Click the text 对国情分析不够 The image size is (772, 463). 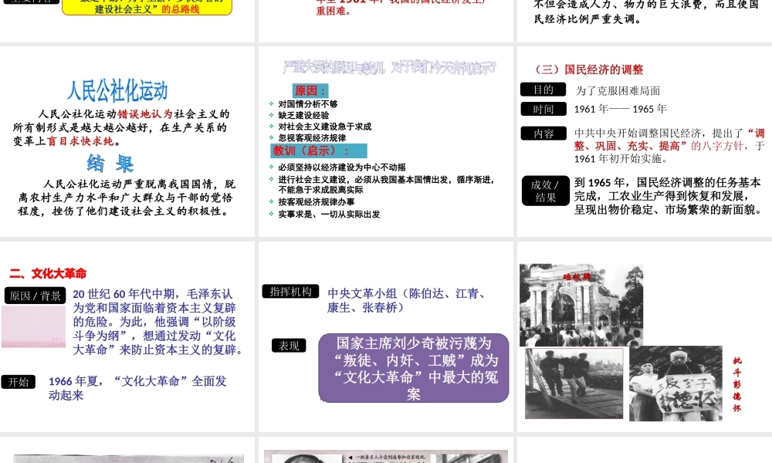(308, 104)
